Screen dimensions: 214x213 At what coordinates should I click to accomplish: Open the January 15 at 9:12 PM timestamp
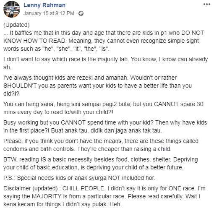pyautogui.click(x=49, y=13)
